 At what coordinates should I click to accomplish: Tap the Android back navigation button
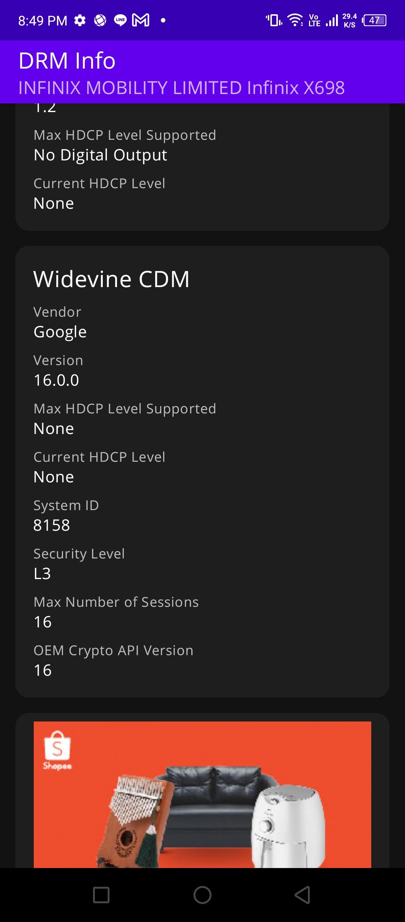coord(302,895)
